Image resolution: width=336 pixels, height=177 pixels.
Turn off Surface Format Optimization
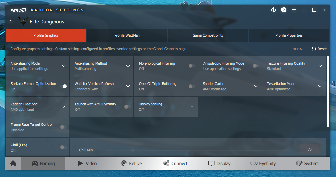[63, 86]
